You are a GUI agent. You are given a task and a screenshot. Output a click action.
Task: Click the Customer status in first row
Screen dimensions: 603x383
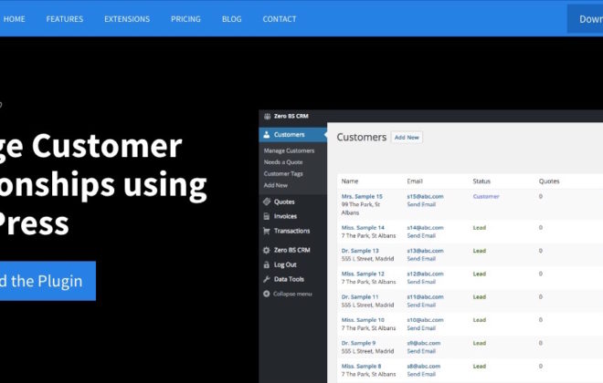coord(486,196)
